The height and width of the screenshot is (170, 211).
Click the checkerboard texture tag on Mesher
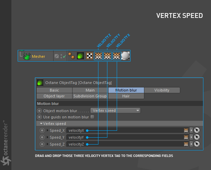89,56
